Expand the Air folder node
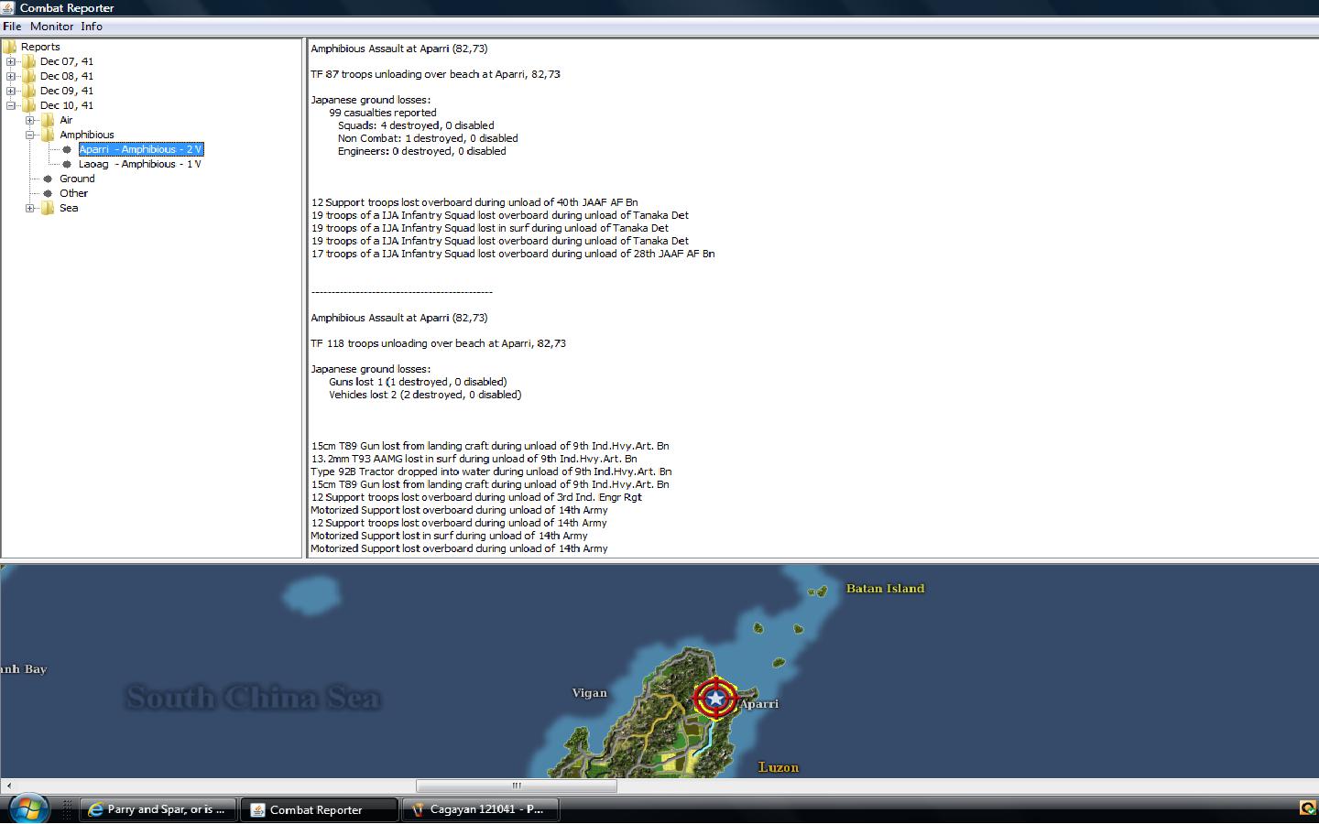Viewport: 1319px width, 824px height. tap(30, 120)
